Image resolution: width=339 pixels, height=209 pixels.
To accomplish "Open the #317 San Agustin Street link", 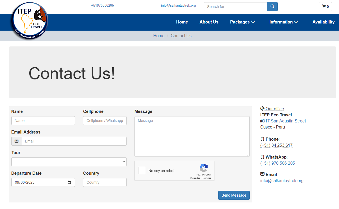I will 283,121.
